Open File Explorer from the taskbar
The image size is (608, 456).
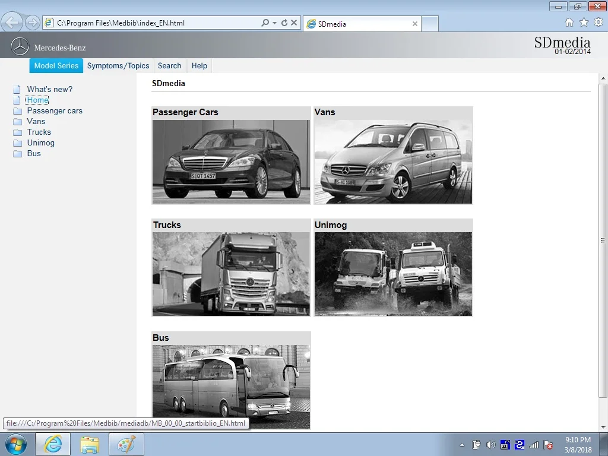[90, 444]
